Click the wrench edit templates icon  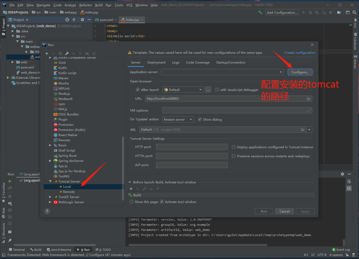(67, 53)
